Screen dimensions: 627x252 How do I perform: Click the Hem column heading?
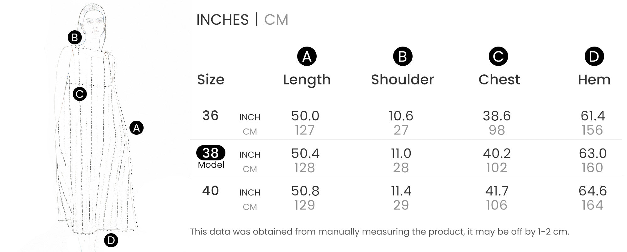pos(594,80)
